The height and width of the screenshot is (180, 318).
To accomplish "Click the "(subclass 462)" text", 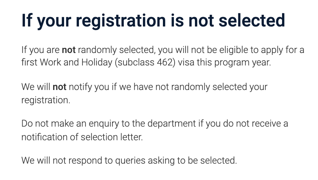I will pos(145,62).
